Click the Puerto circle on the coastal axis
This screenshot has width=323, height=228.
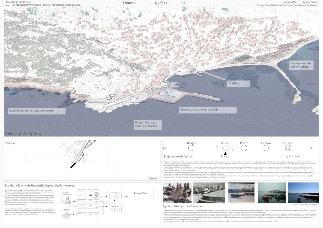click(244, 148)
